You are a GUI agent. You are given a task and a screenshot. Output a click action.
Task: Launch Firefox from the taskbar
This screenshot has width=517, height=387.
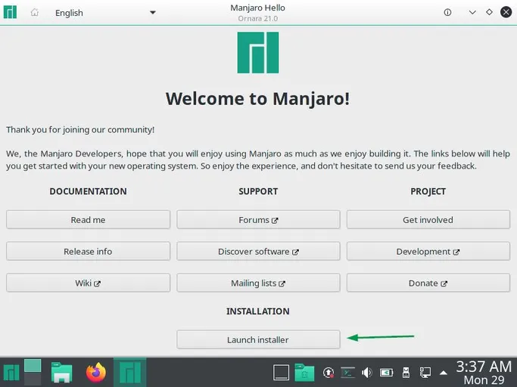click(x=96, y=373)
